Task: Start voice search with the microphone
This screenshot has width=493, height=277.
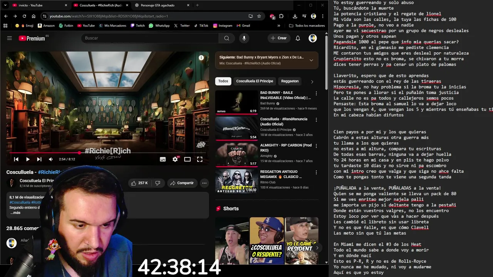Action: point(244,38)
